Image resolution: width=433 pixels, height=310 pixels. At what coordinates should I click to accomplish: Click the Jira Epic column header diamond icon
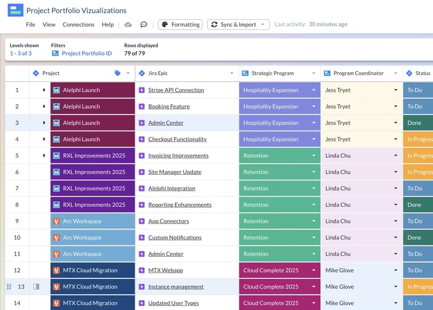(x=142, y=73)
